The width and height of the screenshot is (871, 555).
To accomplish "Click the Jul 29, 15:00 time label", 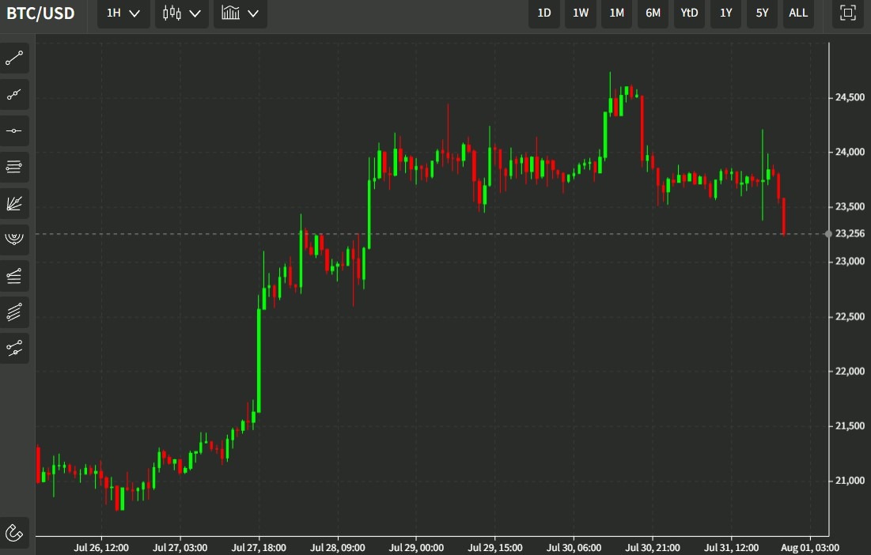I will tap(495, 548).
